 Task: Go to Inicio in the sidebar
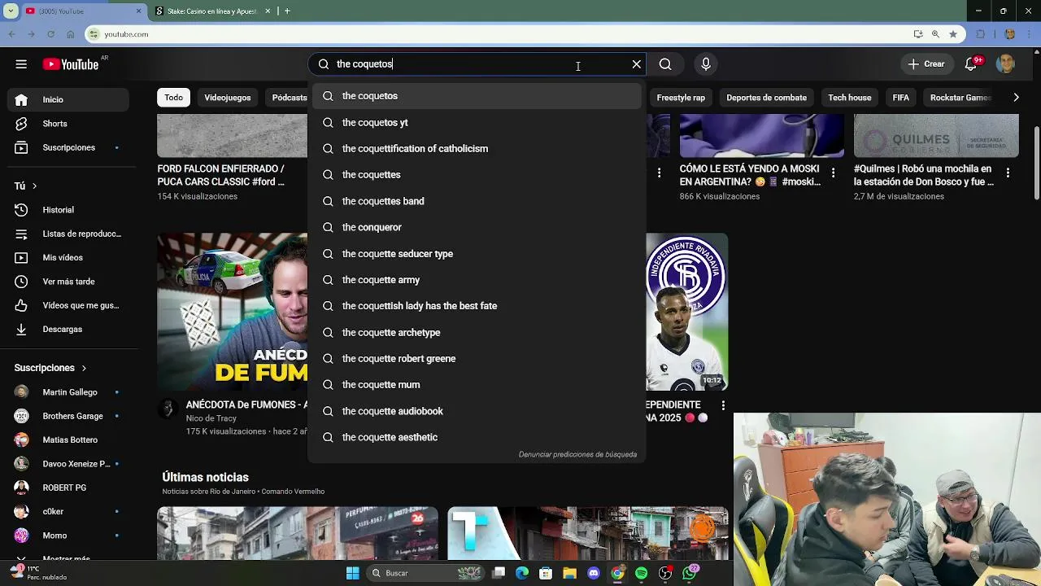click(69, 99)
